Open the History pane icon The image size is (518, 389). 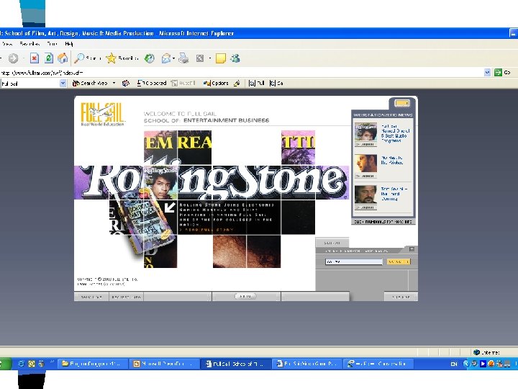point(150,58)
